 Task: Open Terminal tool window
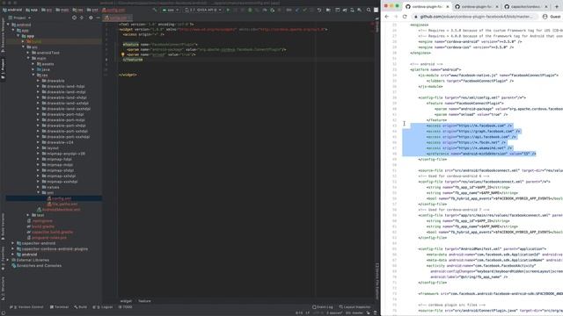[x=59, y=307]
